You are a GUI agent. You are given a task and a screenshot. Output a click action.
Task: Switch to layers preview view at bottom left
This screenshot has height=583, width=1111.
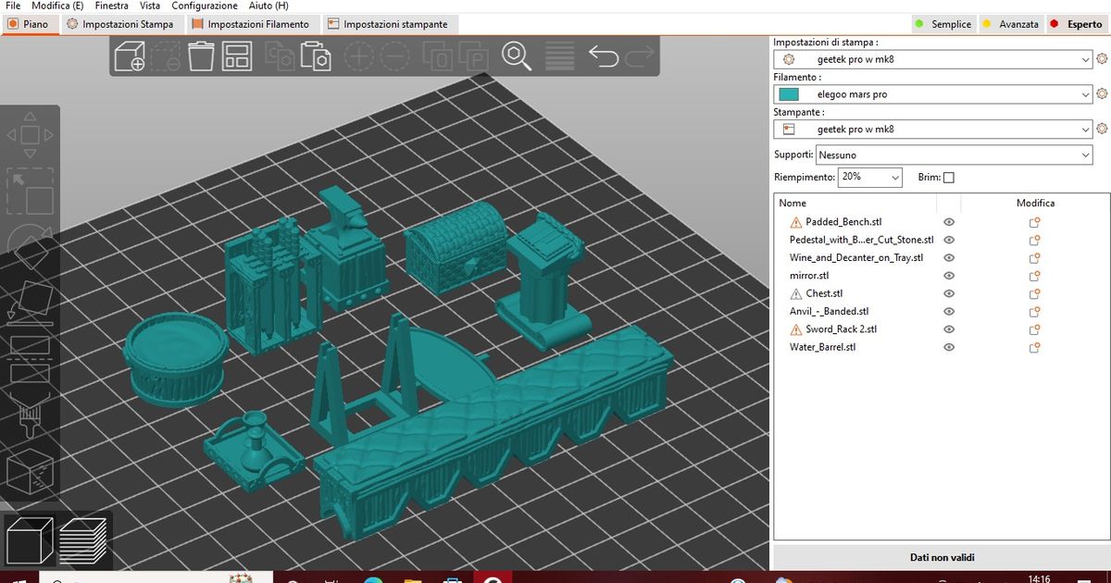click(x=83, y=541)
